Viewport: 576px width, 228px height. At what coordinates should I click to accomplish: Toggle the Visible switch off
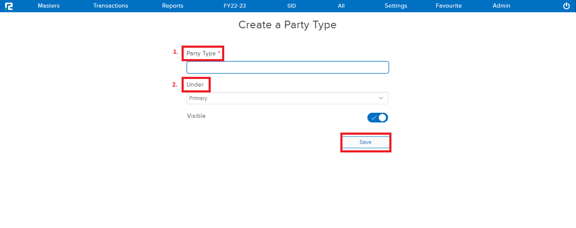click(378, 118)
